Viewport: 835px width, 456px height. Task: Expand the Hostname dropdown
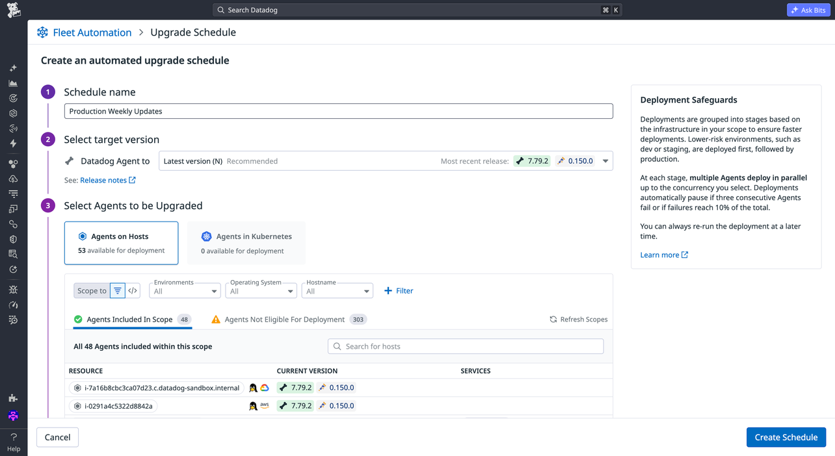[x=337, y=291]
